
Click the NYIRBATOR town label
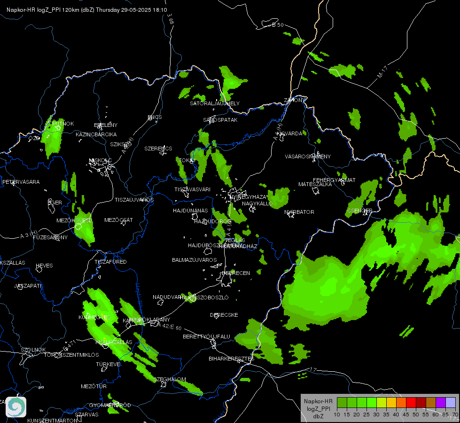299,212
